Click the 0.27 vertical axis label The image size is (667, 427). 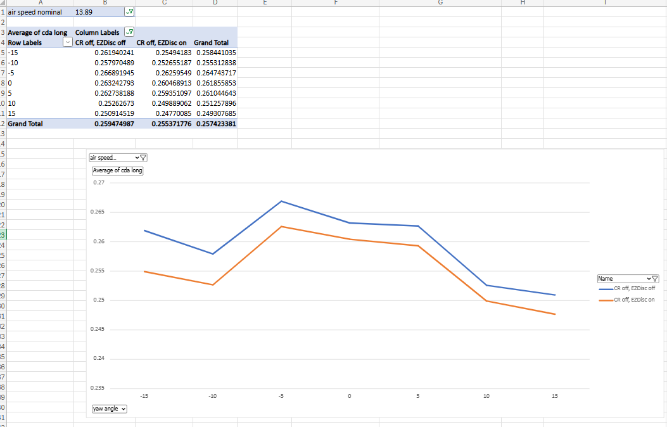pos(99,182)
